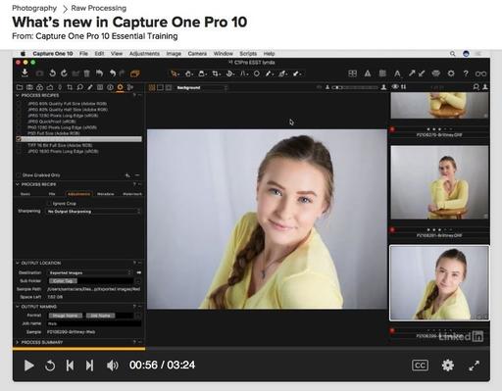Click the undo arrow icon

click(113, 73)
